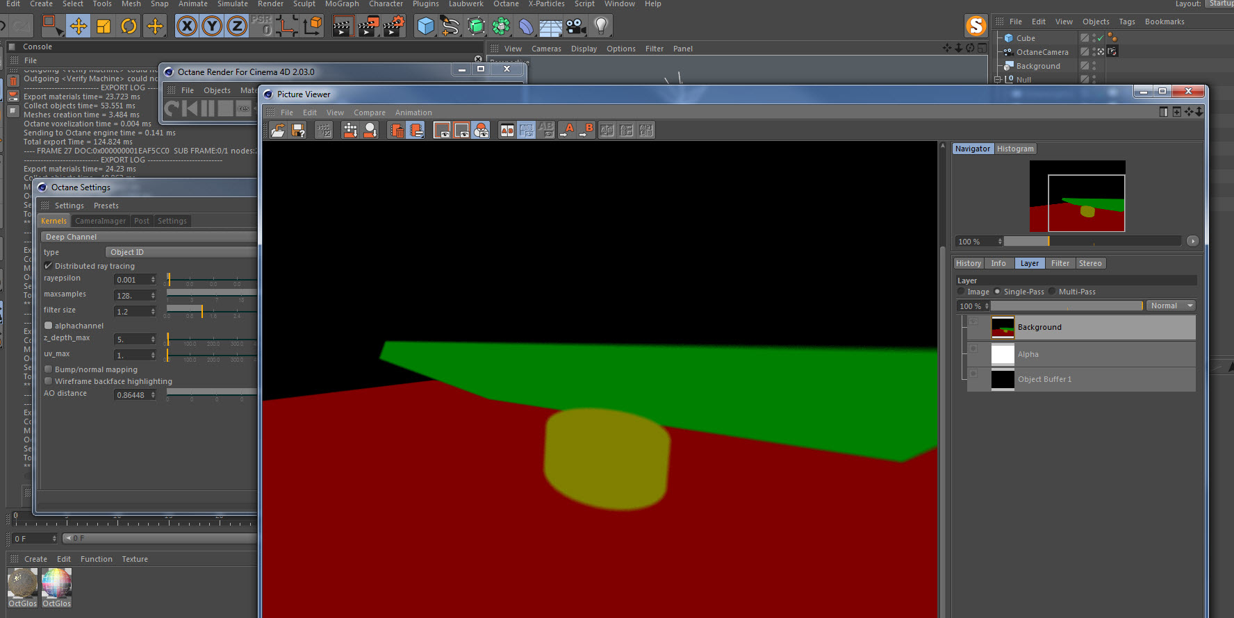
Task: Click the orange S plugin icon
Action: (976, 26)
